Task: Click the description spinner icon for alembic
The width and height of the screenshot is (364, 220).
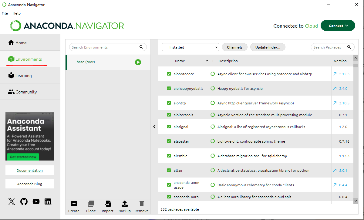Action: click(x=213, y=156)
